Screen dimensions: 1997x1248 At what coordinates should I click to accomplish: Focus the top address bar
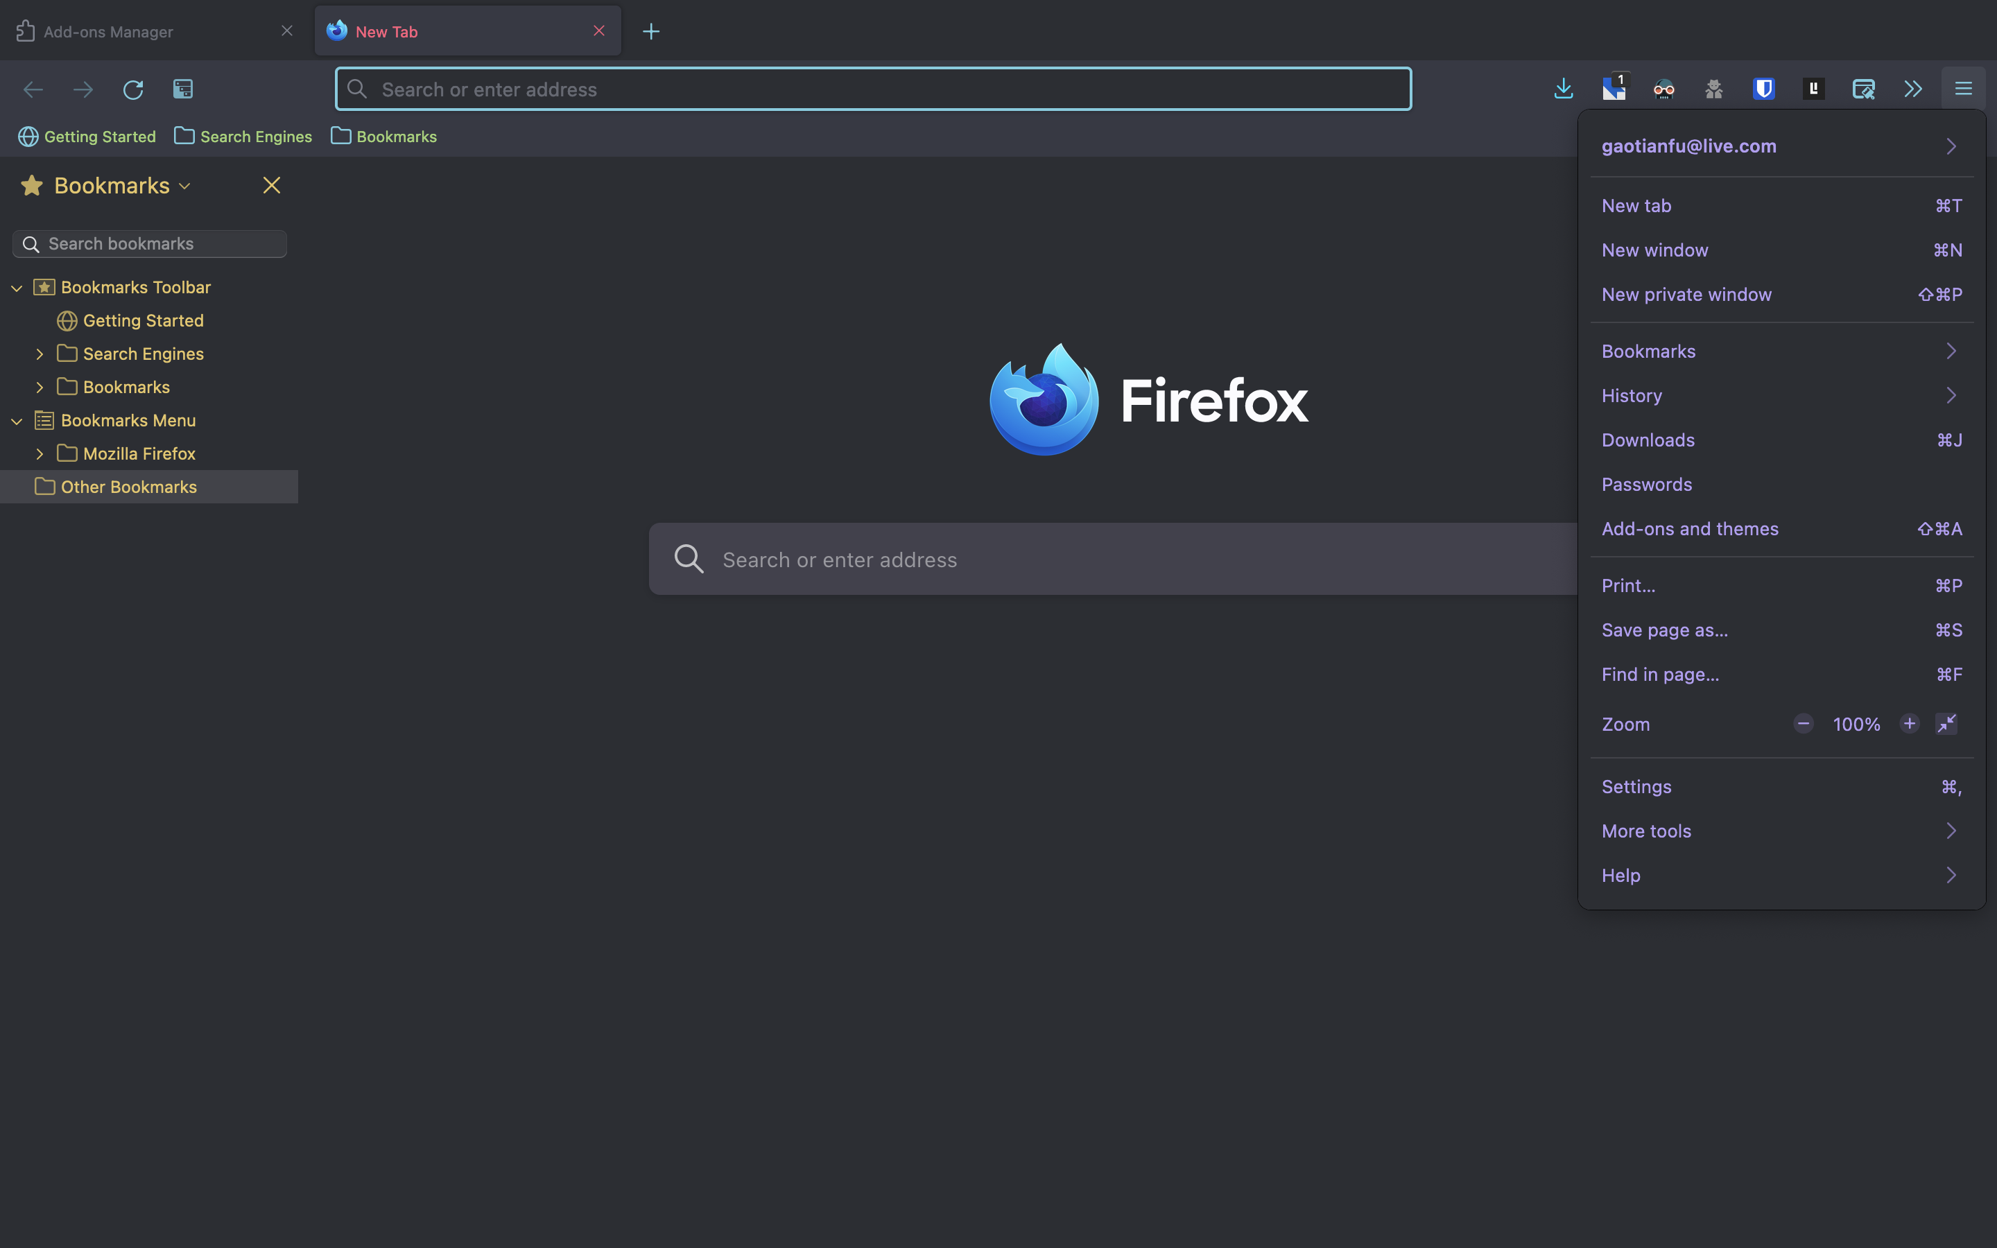point(873,89)
